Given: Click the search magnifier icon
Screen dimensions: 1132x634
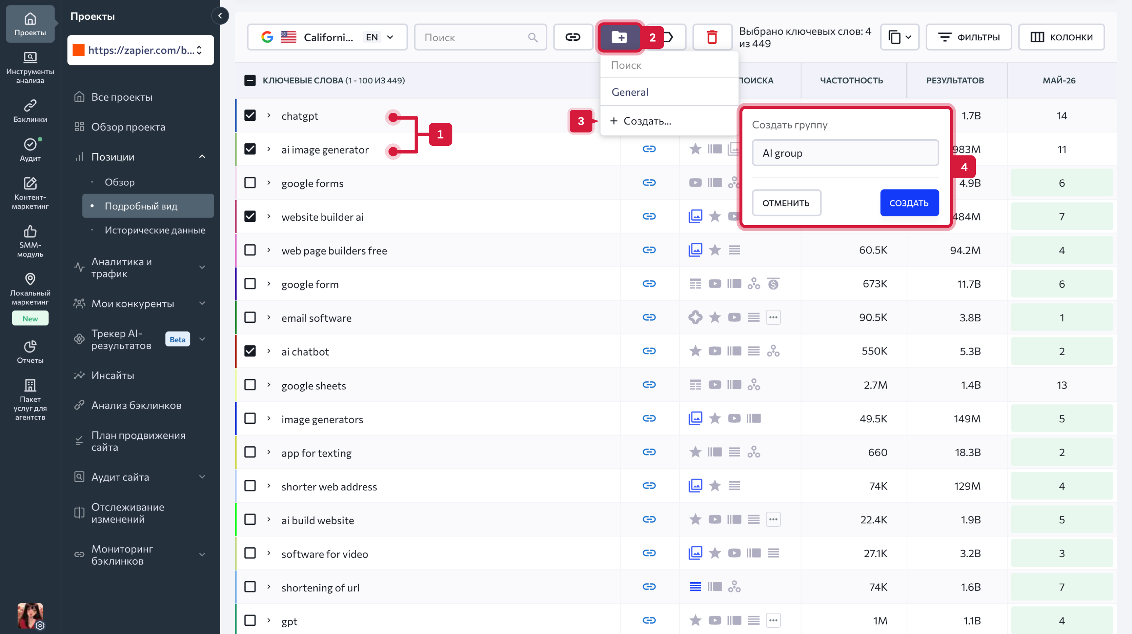Looking at the screenshot, I should (x=533, y=37).
